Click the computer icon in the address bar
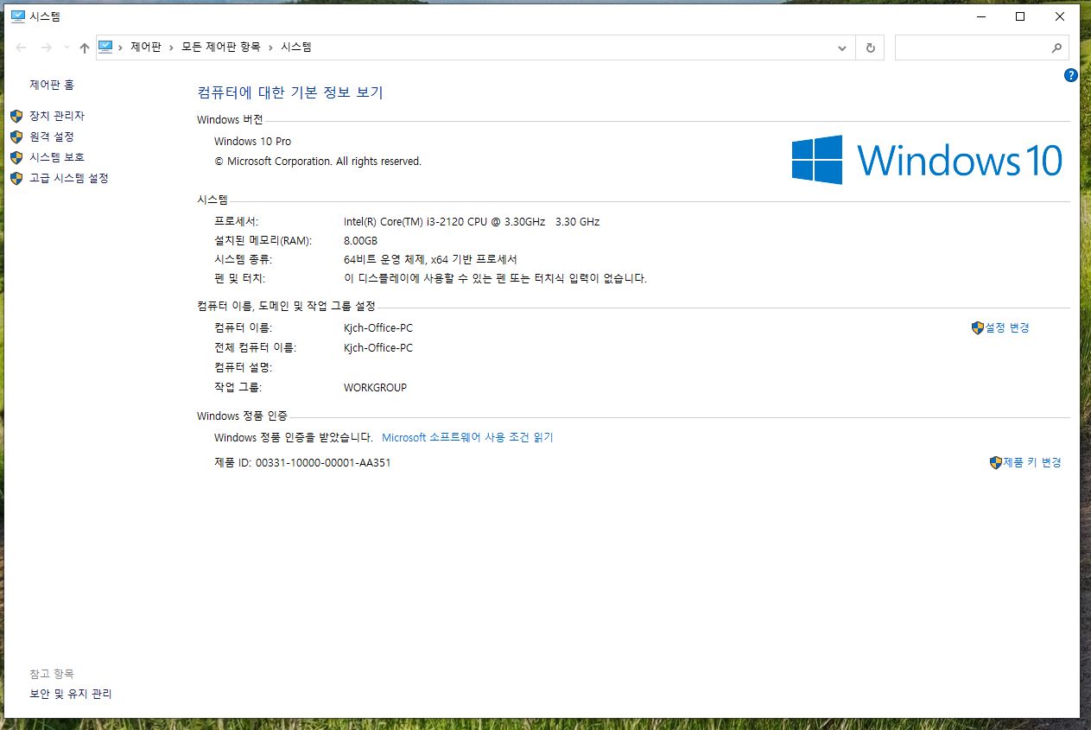The width and height of the screenshot is (1091, 730). [105, 48]
